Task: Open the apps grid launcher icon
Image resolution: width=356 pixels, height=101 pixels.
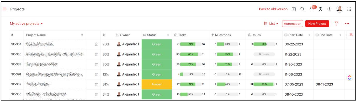Action: pyautogui.click(x=349, y=9)
